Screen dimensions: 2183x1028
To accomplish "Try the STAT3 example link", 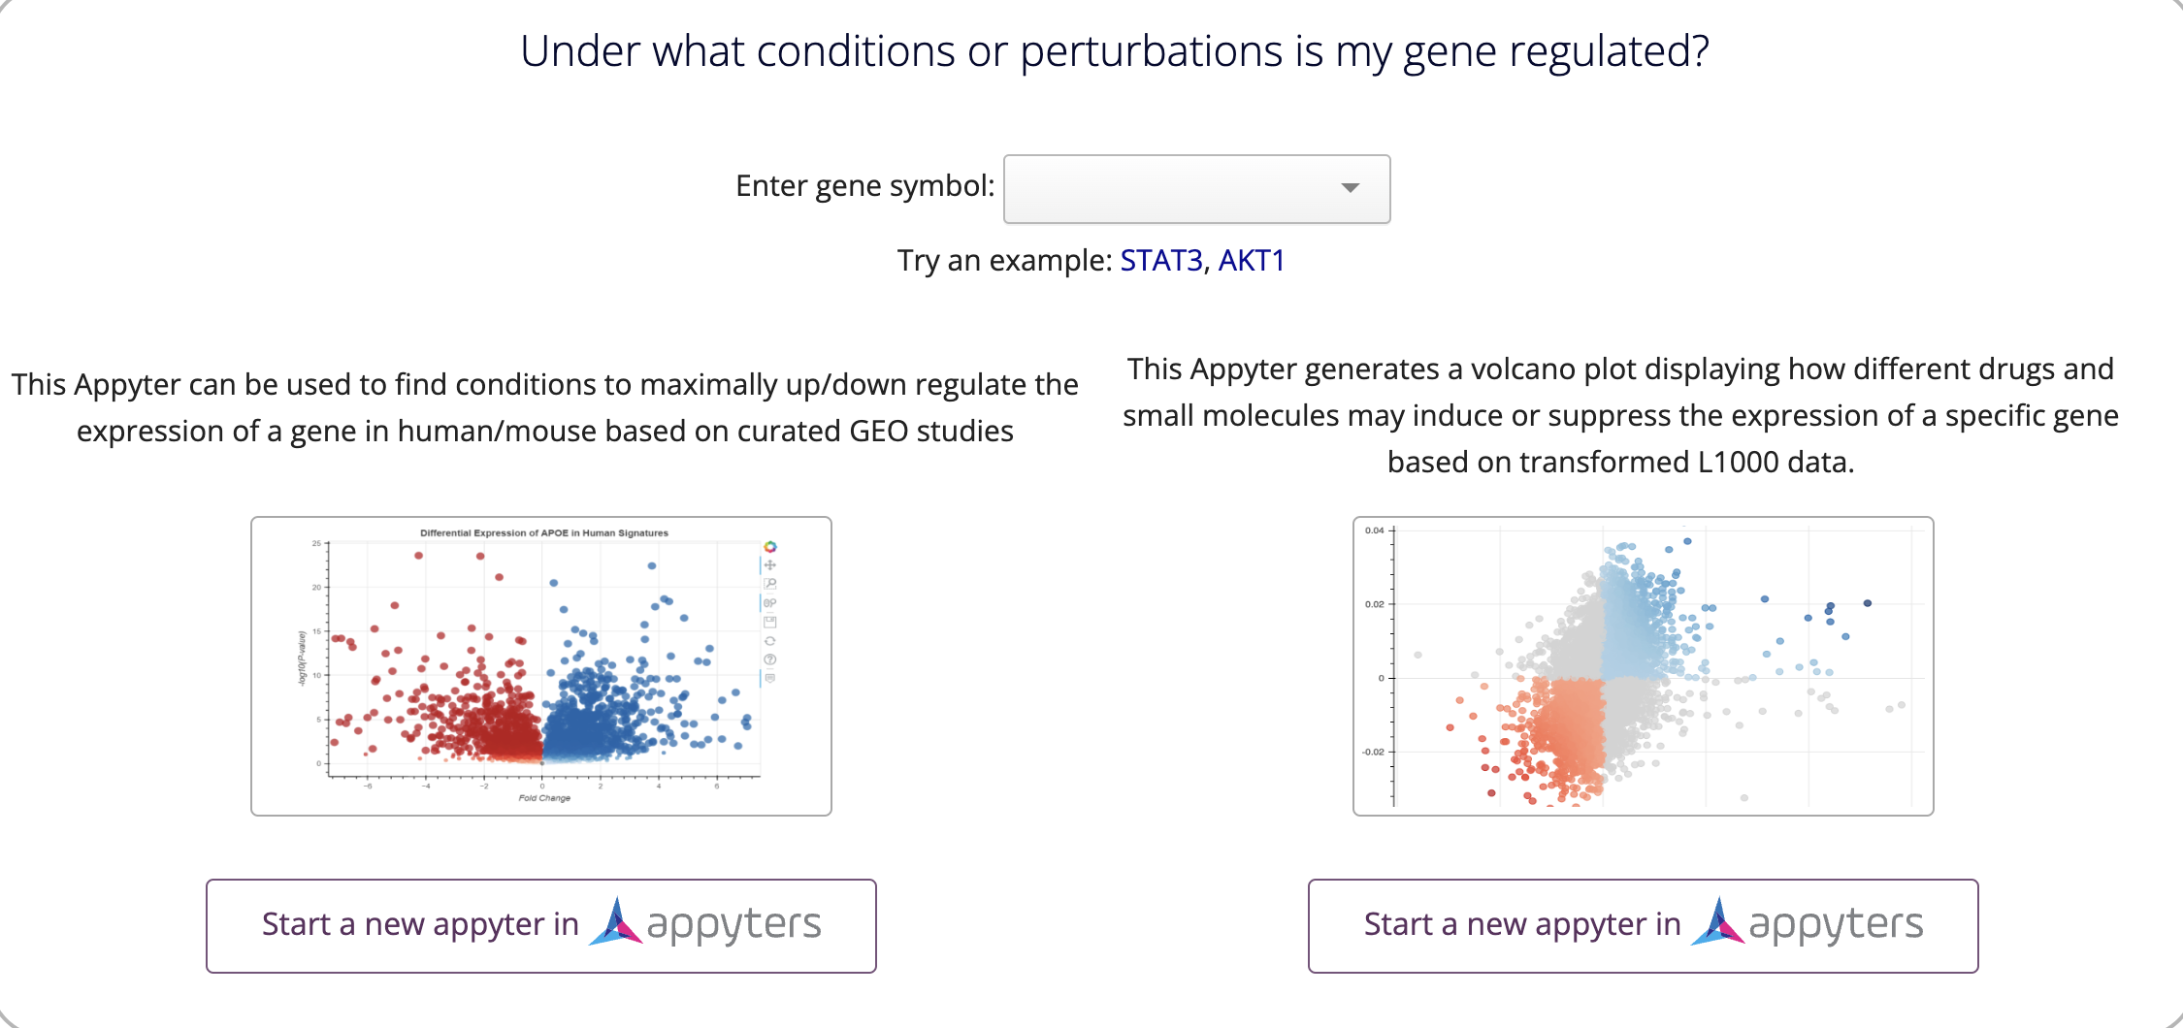I will [x=1160, y=261].
